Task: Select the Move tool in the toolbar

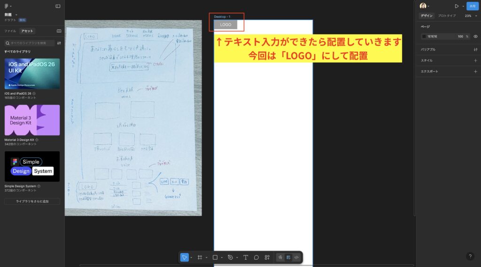Action: coord(185,257)
